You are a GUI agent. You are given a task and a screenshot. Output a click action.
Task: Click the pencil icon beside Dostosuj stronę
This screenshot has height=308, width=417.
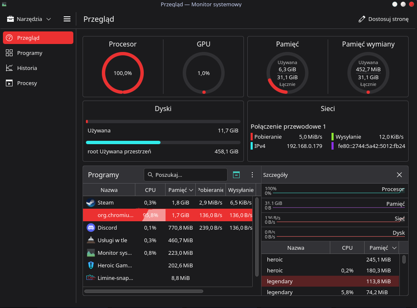click(x=362, y=19)
